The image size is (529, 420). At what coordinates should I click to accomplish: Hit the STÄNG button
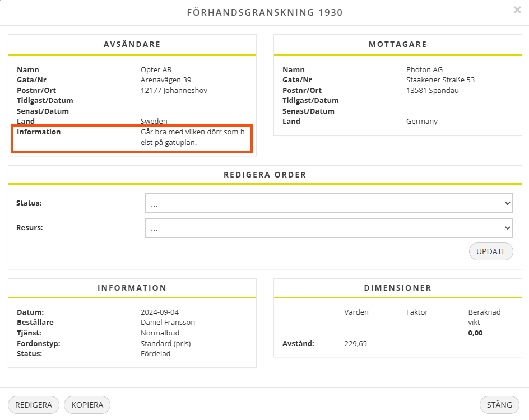(499, 405)
